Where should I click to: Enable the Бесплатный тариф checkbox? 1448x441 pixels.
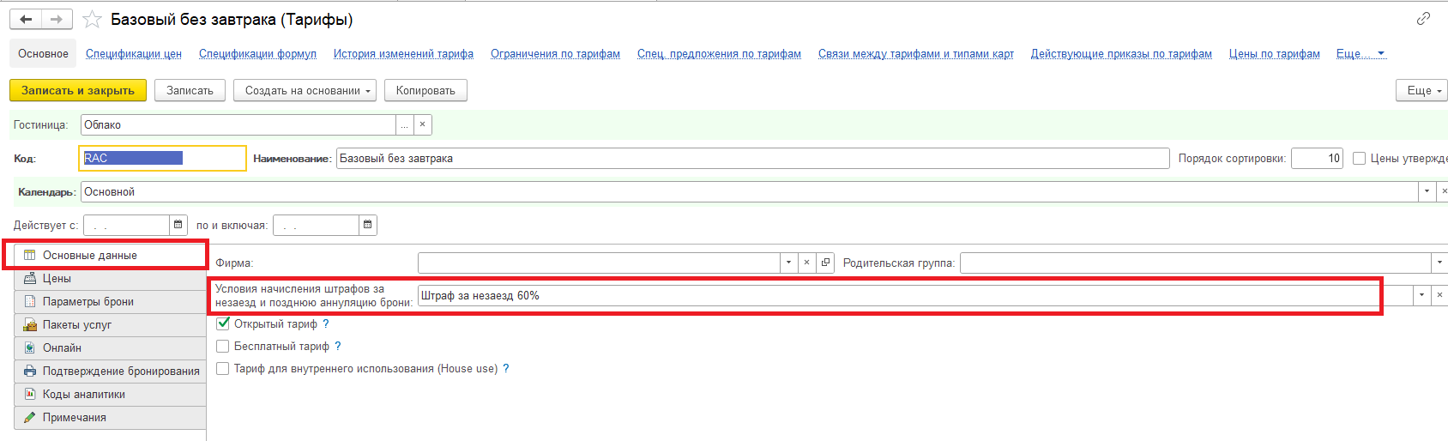click(x=223, y=346)
